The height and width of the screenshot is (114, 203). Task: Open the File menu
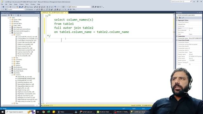(2, 4)
